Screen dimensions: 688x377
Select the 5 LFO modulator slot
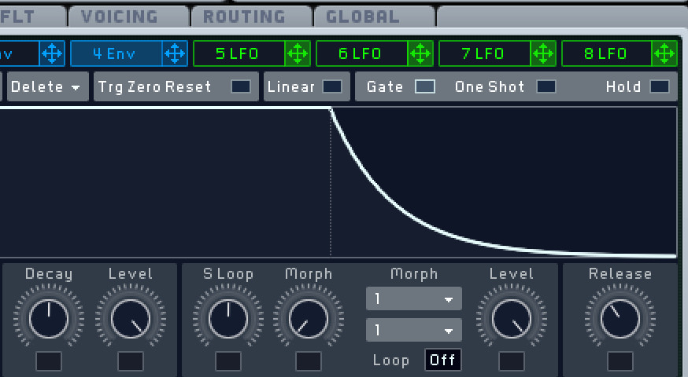(x=239, y=53)
